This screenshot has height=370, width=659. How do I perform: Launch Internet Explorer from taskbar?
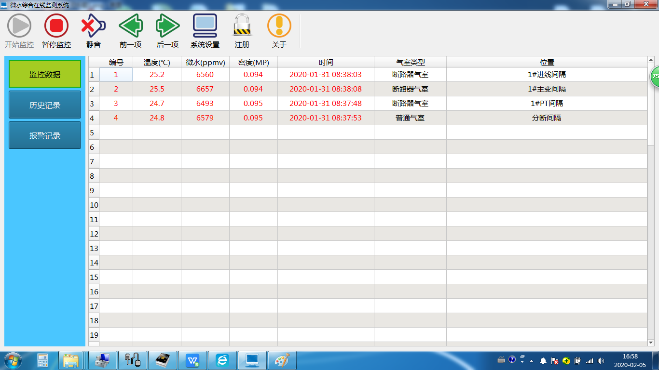point(222,360)
